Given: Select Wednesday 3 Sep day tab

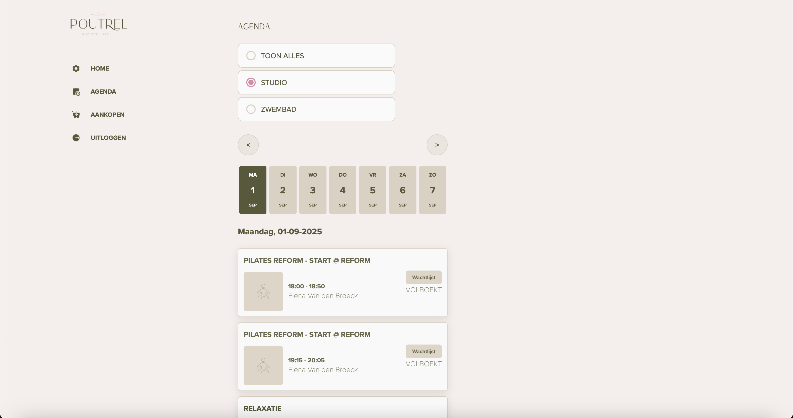Looking at the screenshot, I should 313,190.
